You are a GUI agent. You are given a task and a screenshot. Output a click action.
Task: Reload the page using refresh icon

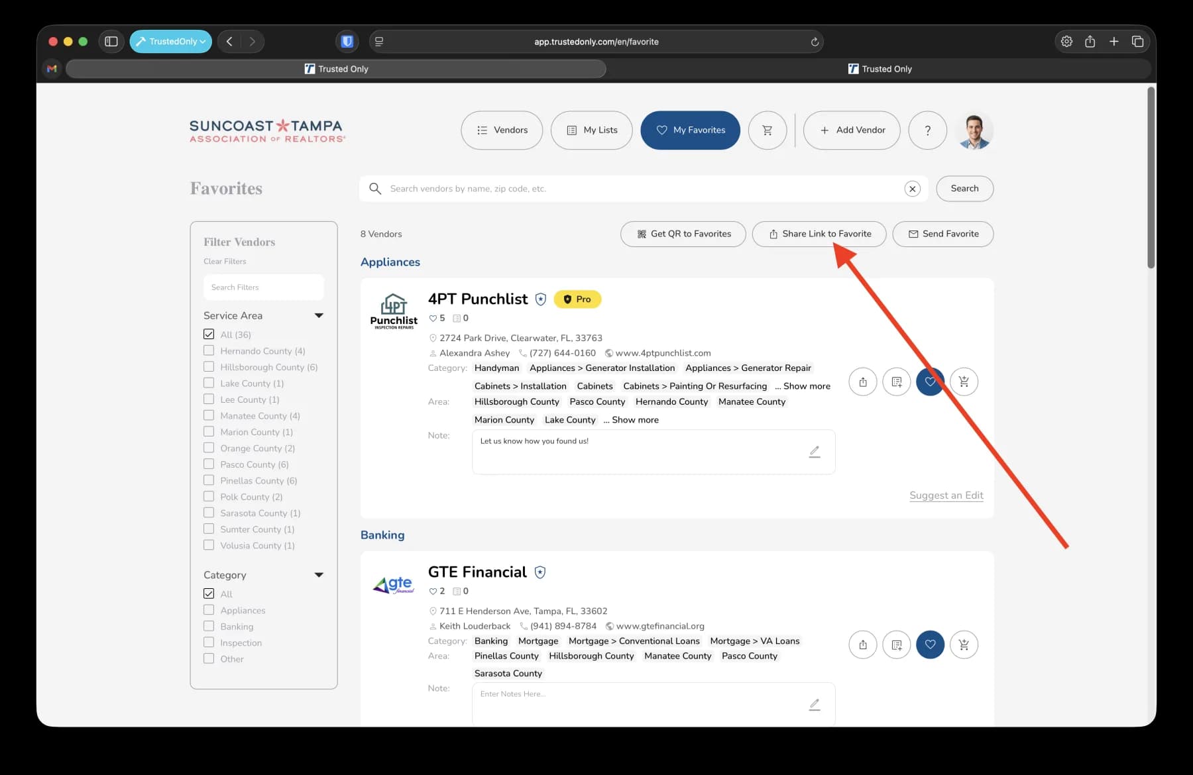pos(815,42)
